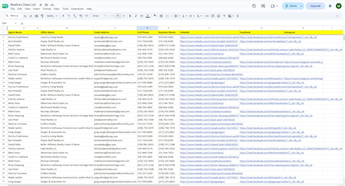Image resolution: width=345 pixels, height=186 pixels.
Task: Open the account avatar M
Action: click(338, 6)
